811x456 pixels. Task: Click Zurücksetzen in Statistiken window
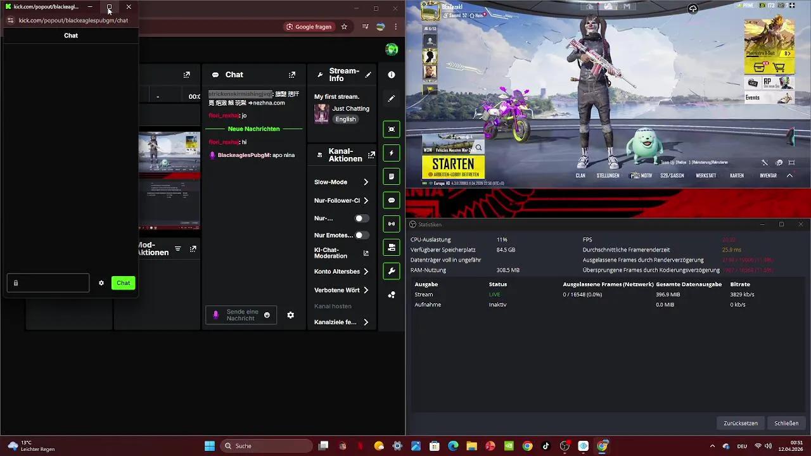[x=741, y=423]
